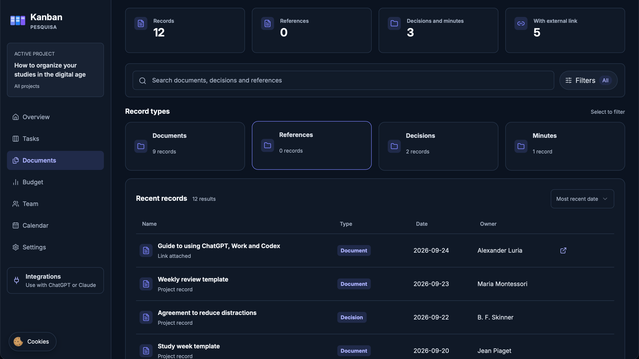Select the Decisions record type card

coord(438,146)
